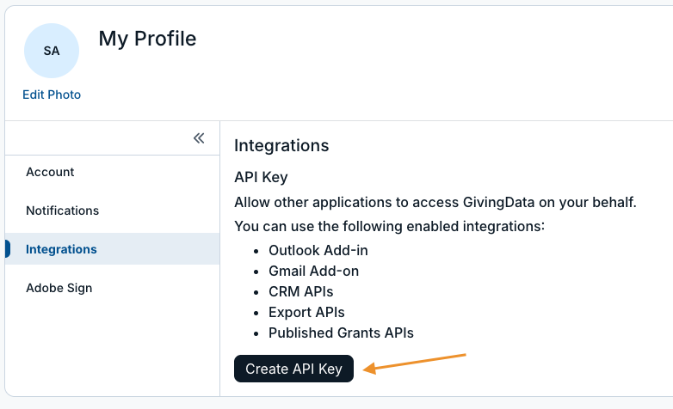Click the Integrations section heading
This screenshot has height=409, width=673.
point(281,145)
